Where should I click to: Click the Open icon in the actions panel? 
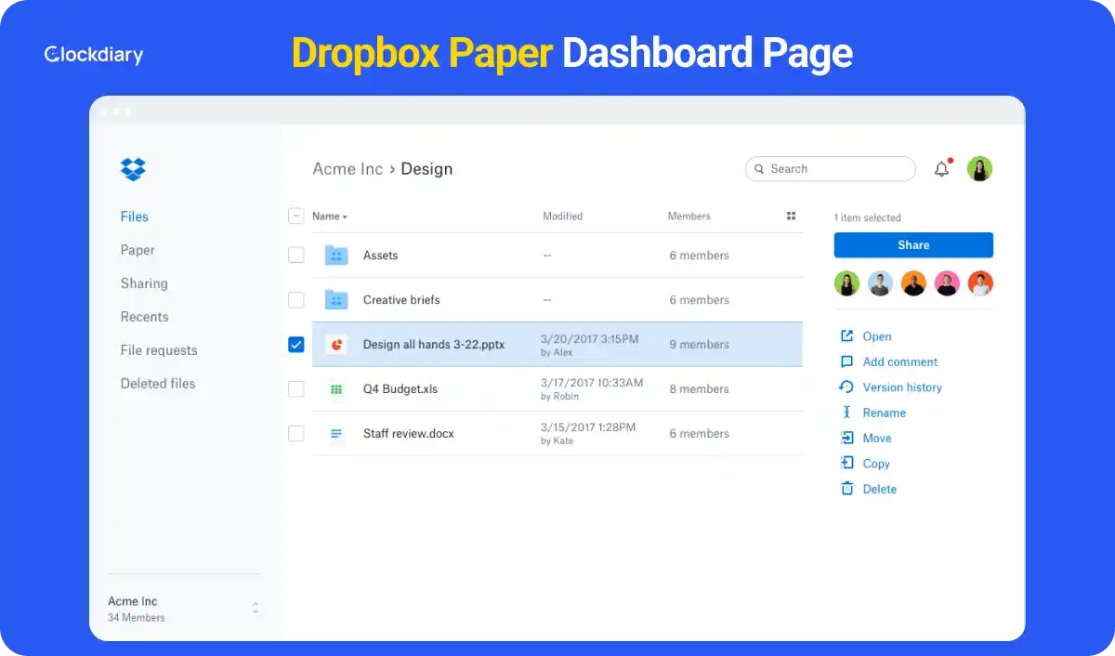[x=846, y=336]
